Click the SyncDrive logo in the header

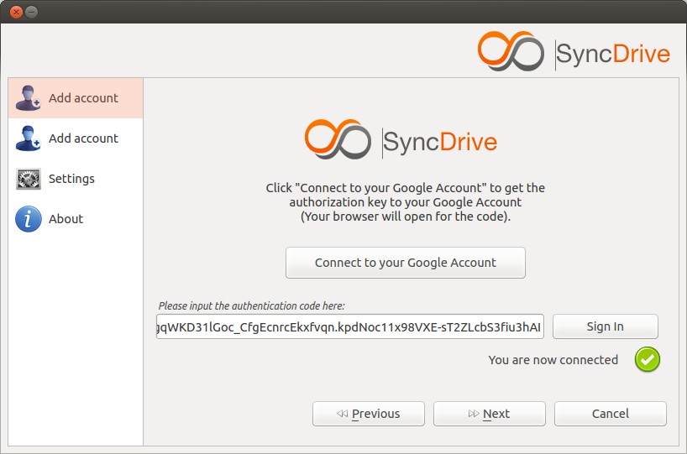[574, 51]
